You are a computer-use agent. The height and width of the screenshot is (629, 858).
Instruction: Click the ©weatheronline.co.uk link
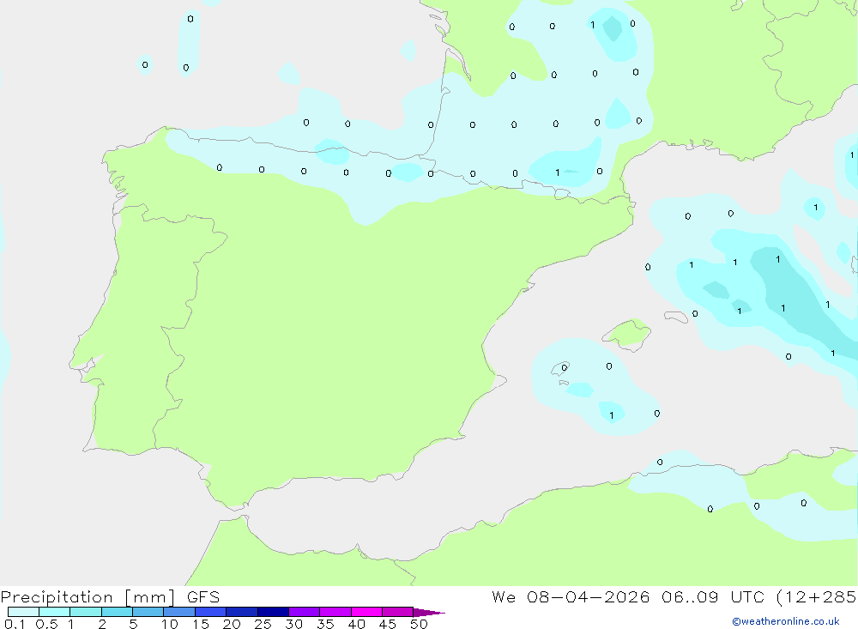click(x=786, y=621)
